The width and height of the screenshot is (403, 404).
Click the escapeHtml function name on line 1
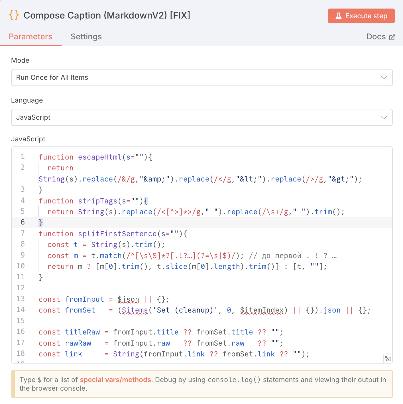(x=100, y=157)
